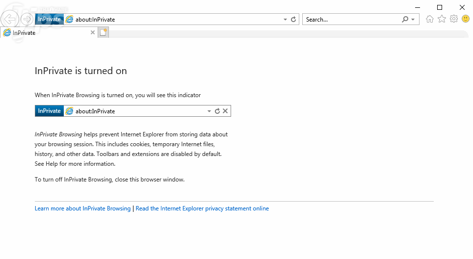Screen dimensions: 473x259
Task: Open Favorites with the star icon
Action: tap(442, 19)
